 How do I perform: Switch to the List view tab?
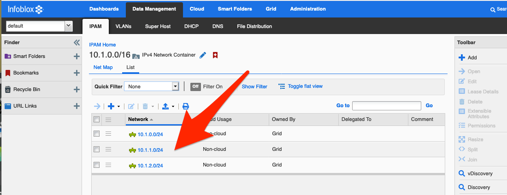[130, 68]
